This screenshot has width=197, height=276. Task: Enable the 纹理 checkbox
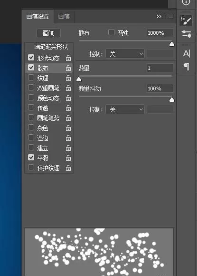(x=31, y=78)
